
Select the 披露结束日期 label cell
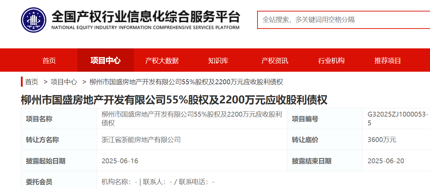tap(325, 160)
